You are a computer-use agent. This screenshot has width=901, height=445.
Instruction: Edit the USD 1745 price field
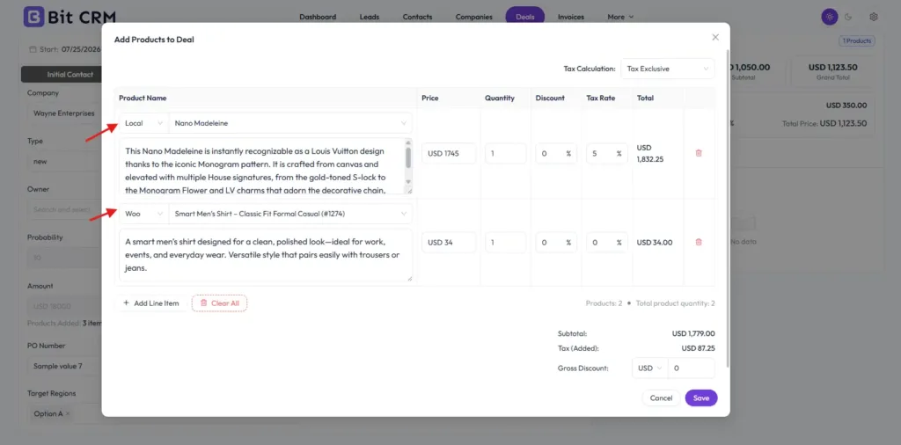449,153
